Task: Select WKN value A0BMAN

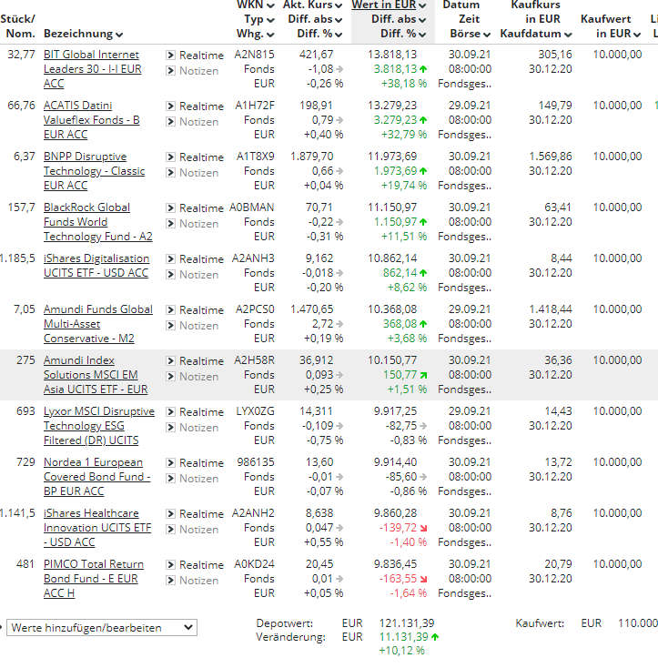Action: click(x=252, y=207)
